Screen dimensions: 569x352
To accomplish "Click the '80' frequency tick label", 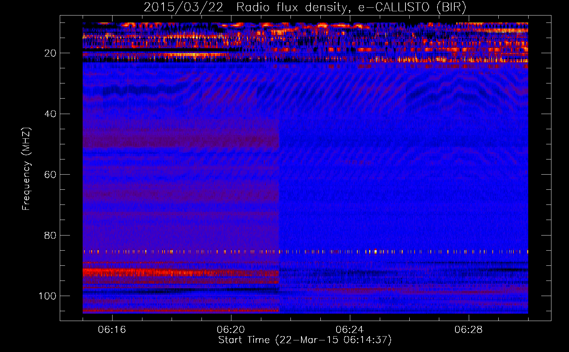I will click(50, 235).
